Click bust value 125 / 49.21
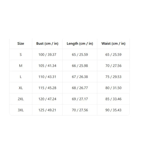Screen dimensions: 156x156 (47, 110)
